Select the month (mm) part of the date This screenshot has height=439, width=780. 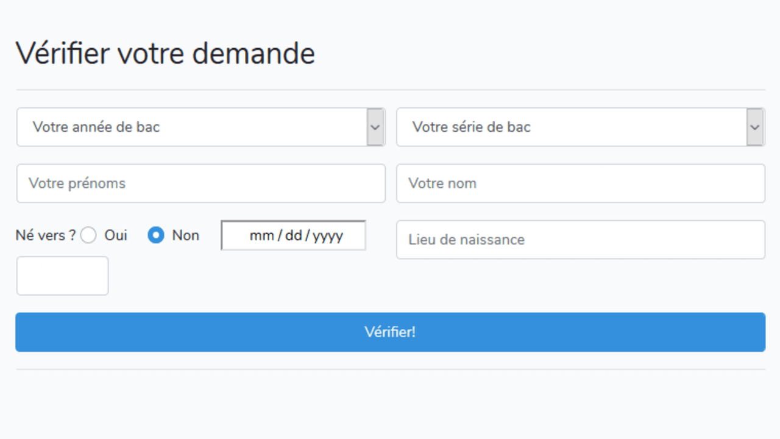coord(261,236)
